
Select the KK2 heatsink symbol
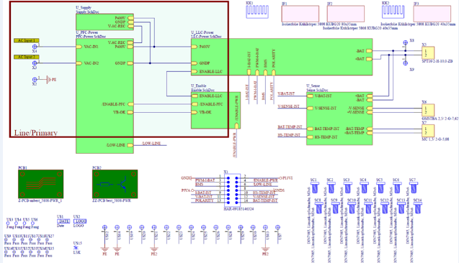(393, 11)
